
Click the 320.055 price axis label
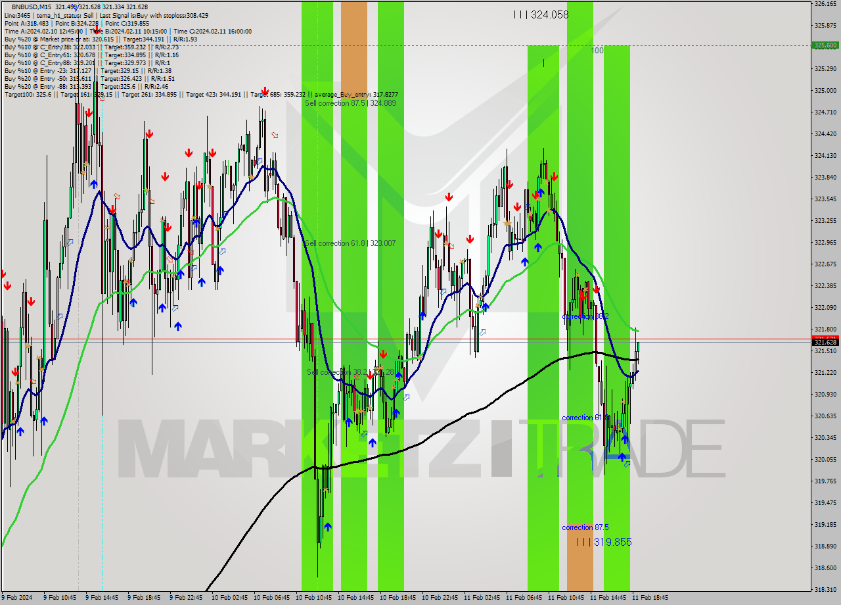(x=825, y=459)
